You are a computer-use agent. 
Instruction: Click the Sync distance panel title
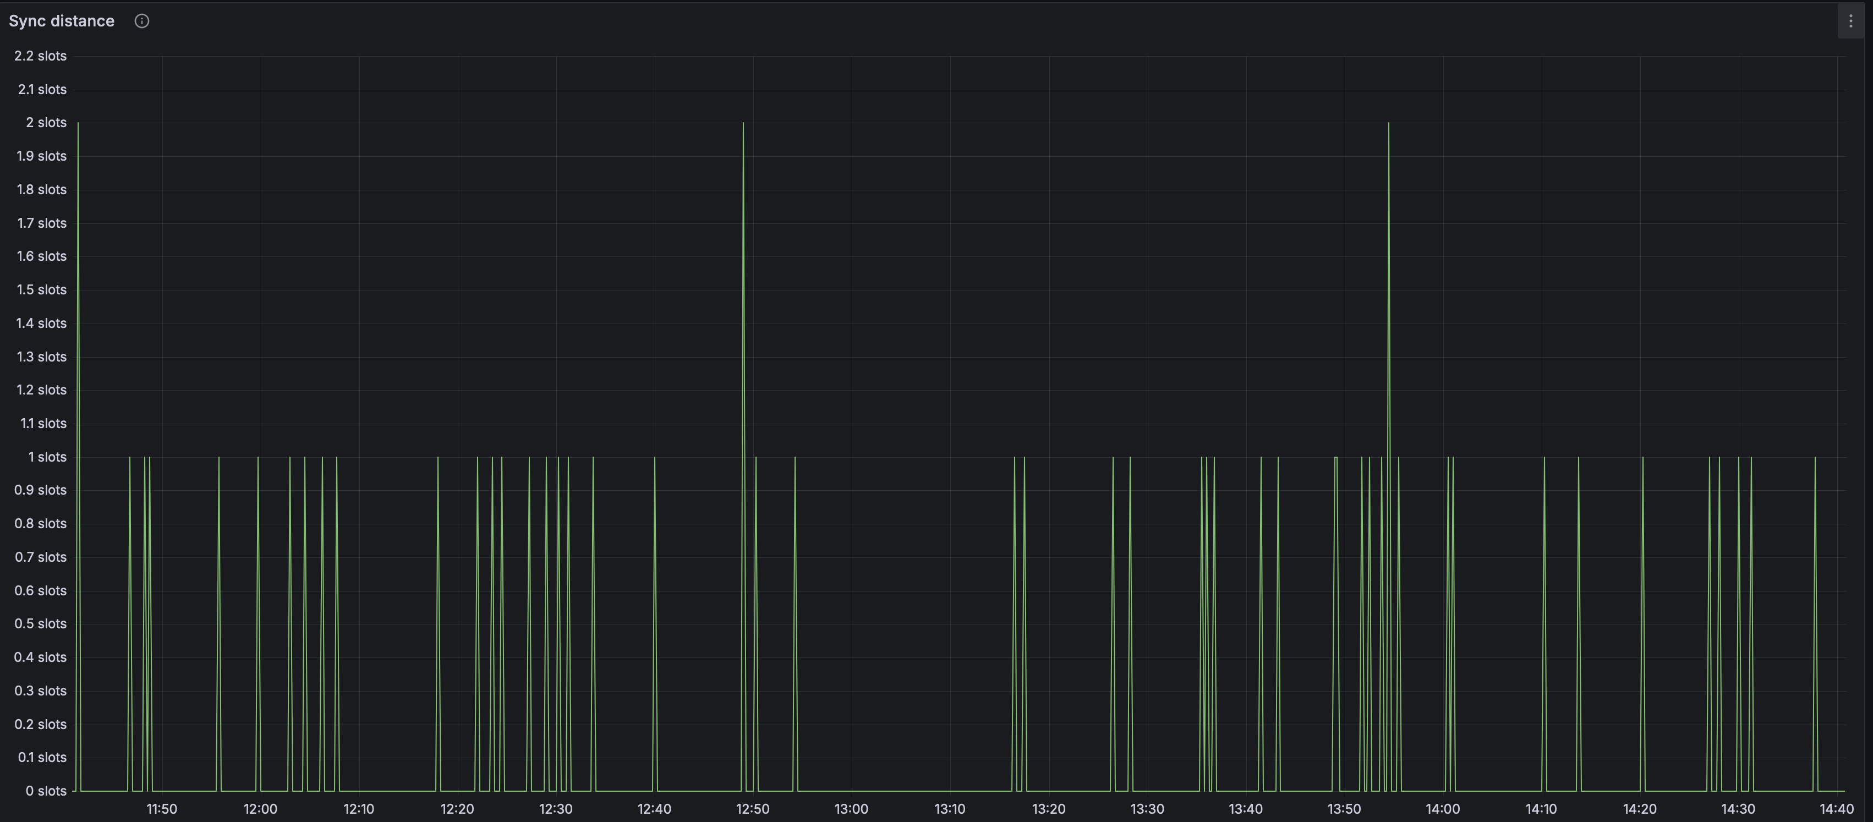[x=62, y=21]
